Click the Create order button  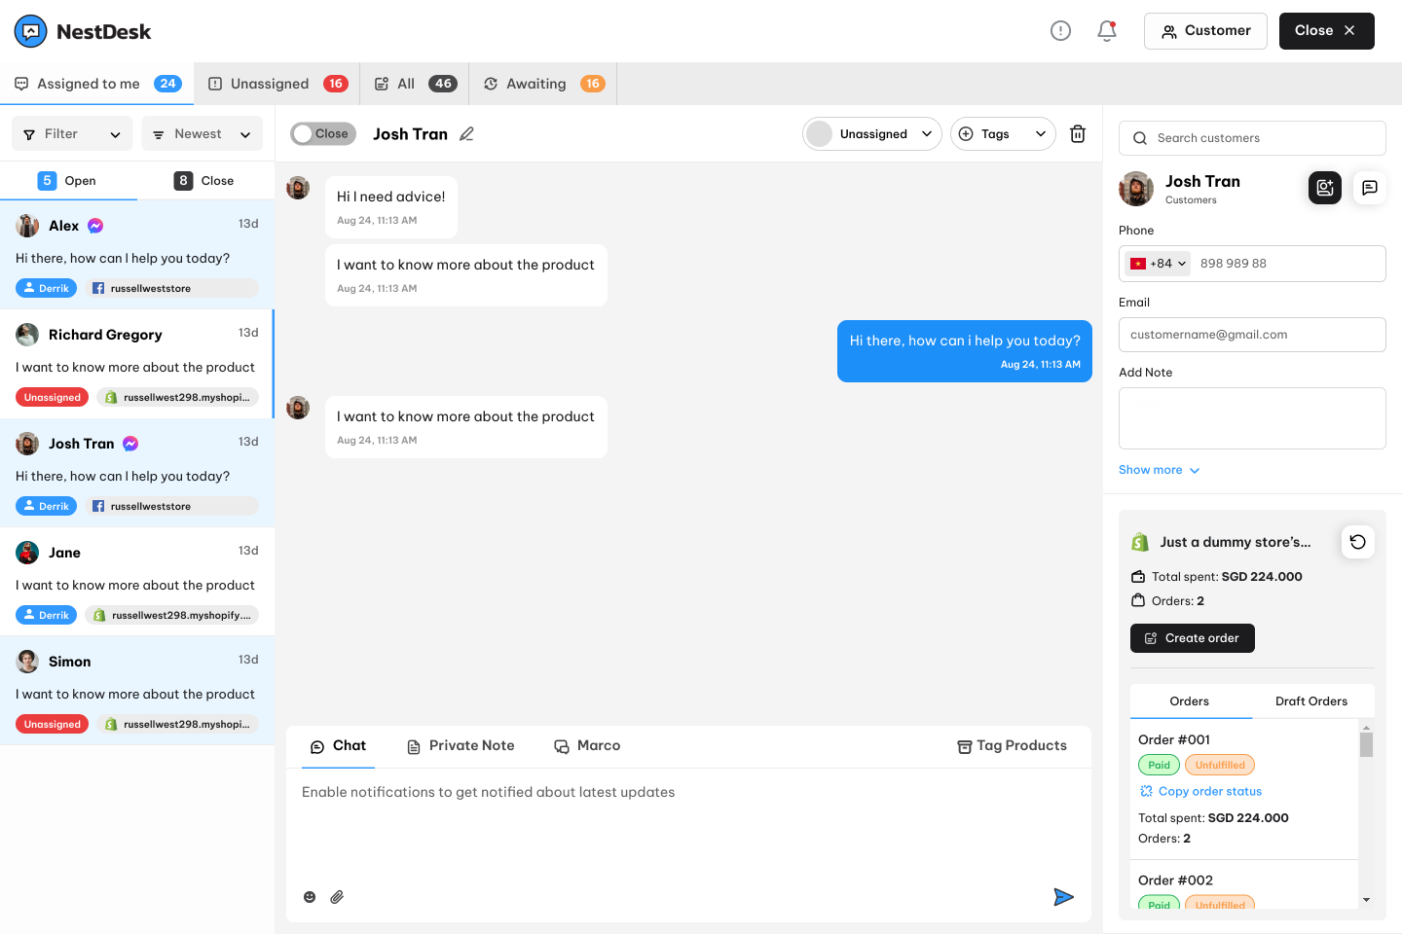1193,638
